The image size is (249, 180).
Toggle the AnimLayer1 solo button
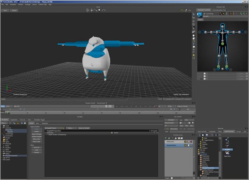click(x=188, y=142)
